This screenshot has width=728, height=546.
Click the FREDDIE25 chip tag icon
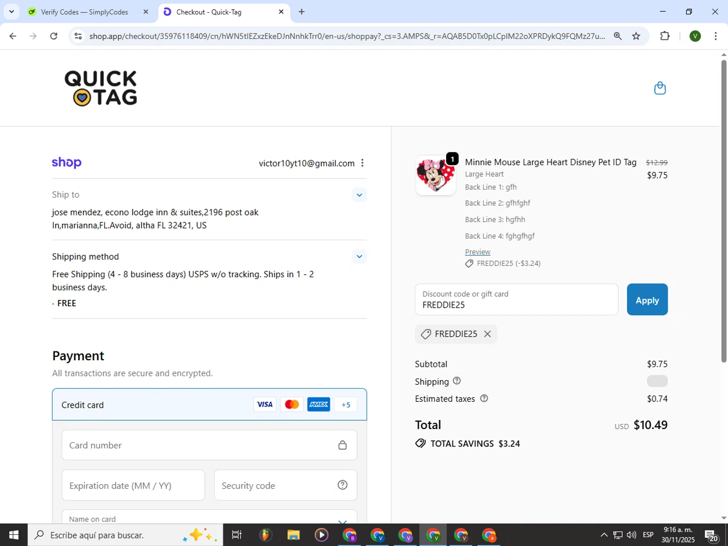coord(426,334)
